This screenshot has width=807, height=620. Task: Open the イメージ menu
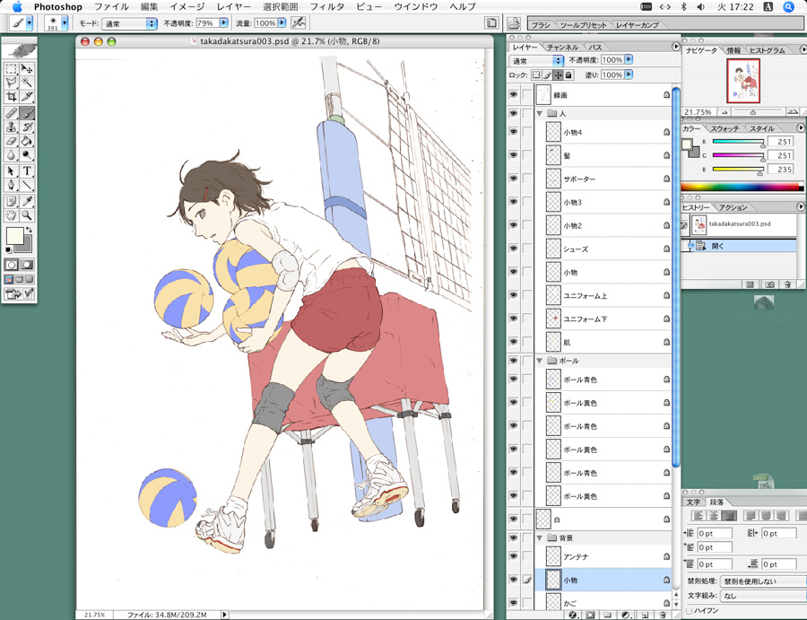[187, 6]
